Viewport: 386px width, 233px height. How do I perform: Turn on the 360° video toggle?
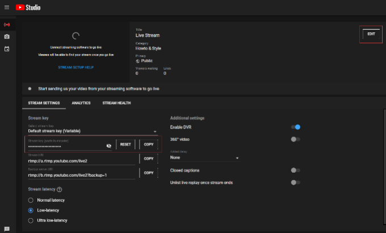(295, 139)
